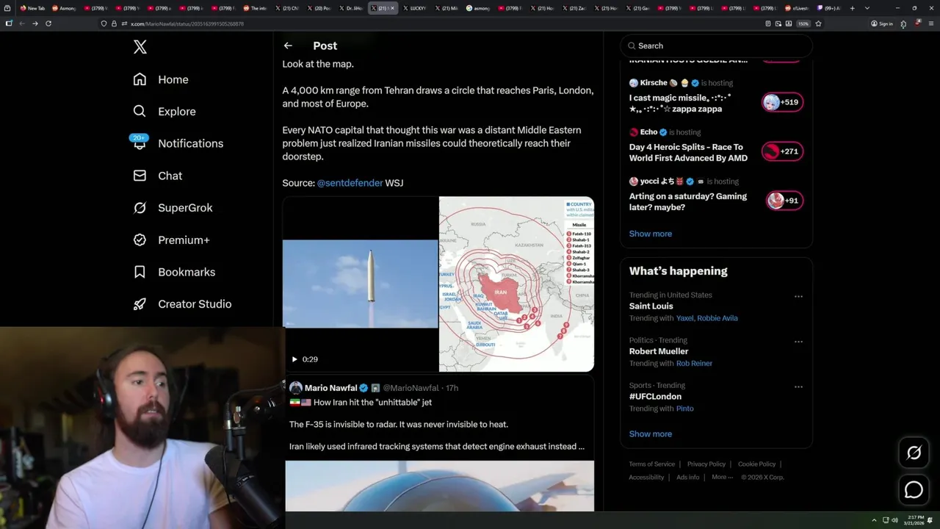
Task: Focus the X Search field
Action: [x=717, y=46]
